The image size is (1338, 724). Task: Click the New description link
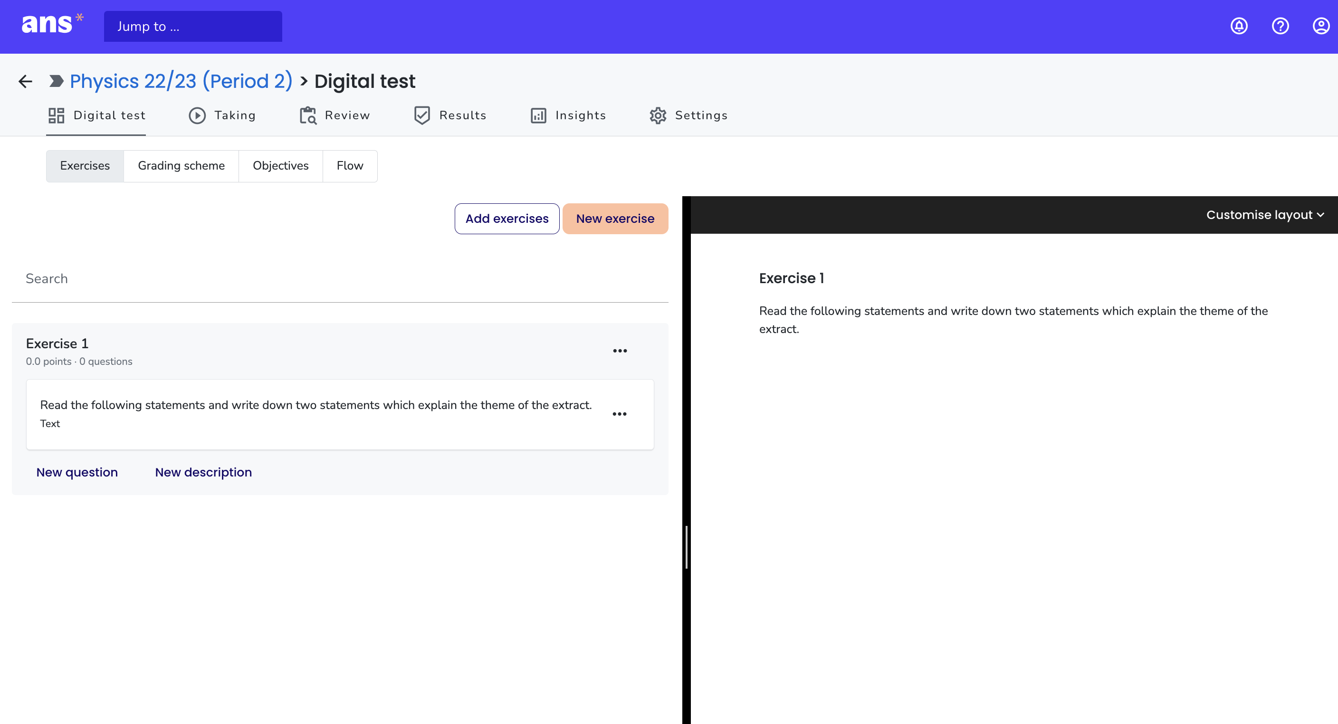click(x=203, y=472)
